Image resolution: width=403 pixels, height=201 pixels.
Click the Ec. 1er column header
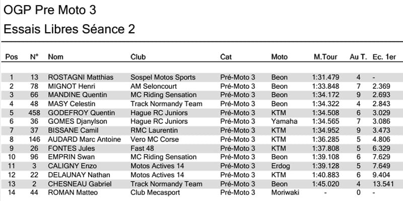point(384,57)
